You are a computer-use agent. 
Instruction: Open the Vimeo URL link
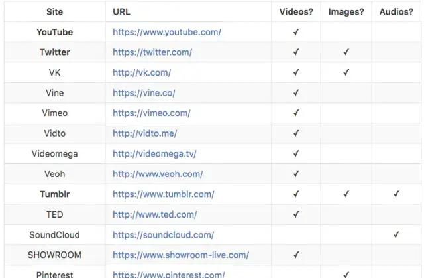151,113
